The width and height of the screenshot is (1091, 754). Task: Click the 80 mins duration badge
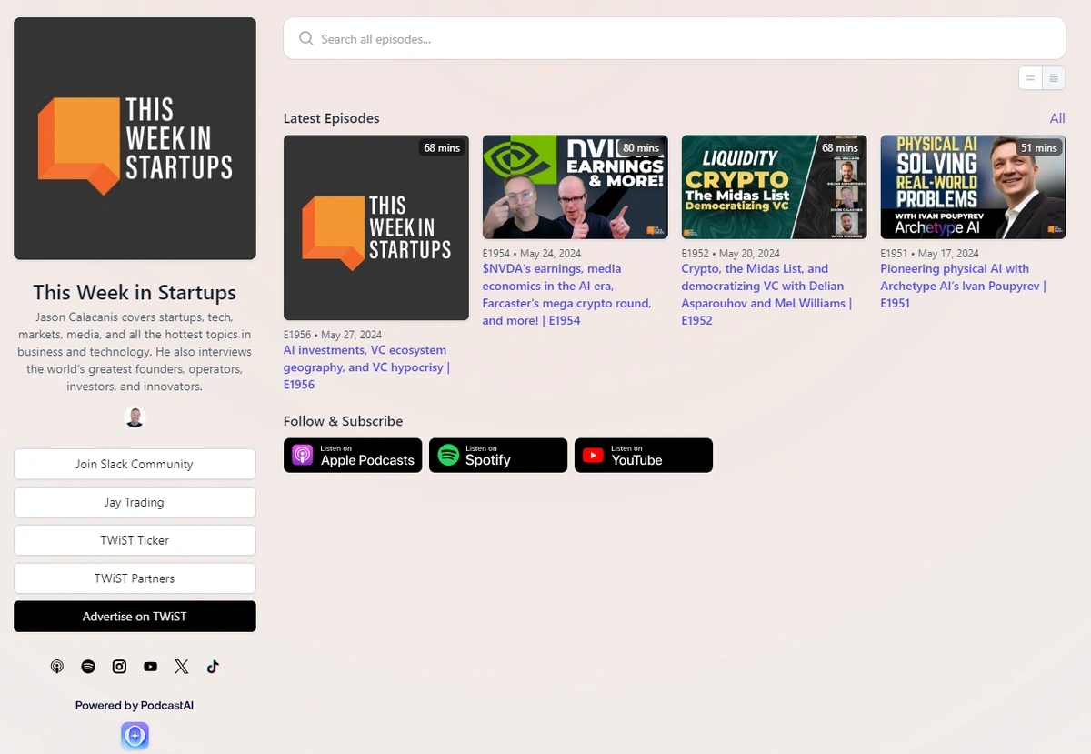[x=641, y=147]
